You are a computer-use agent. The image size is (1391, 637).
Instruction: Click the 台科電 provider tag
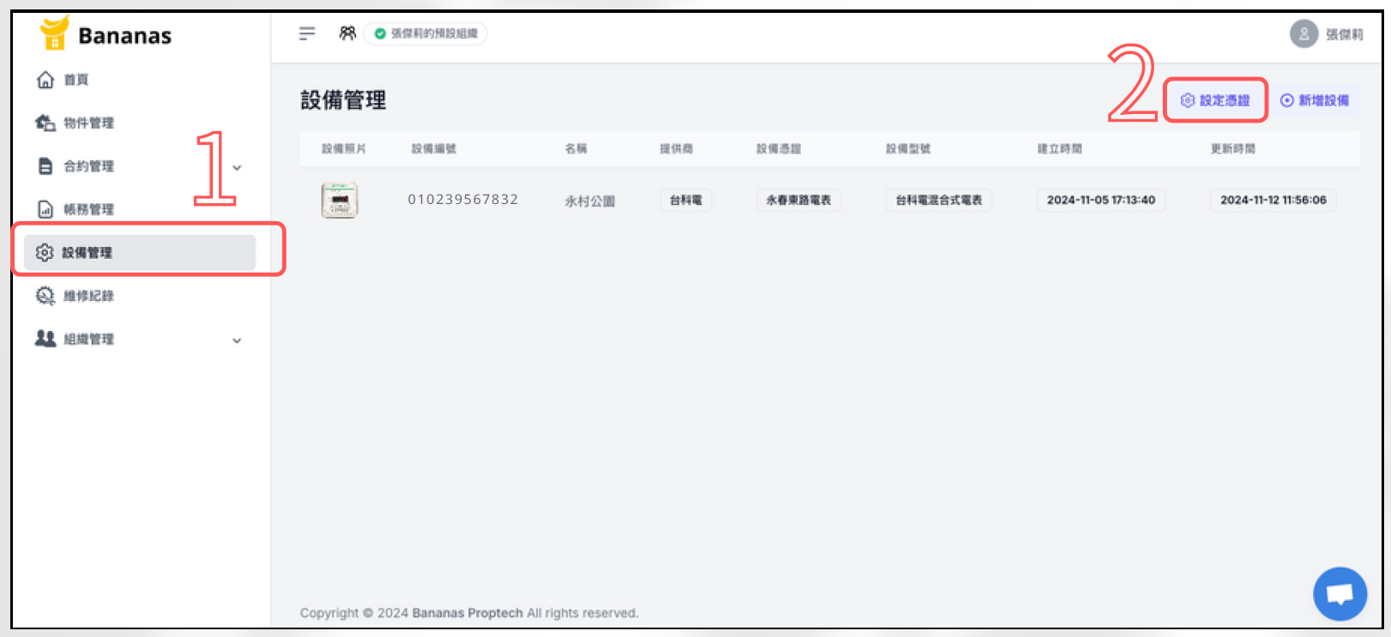tap(686, 200)
